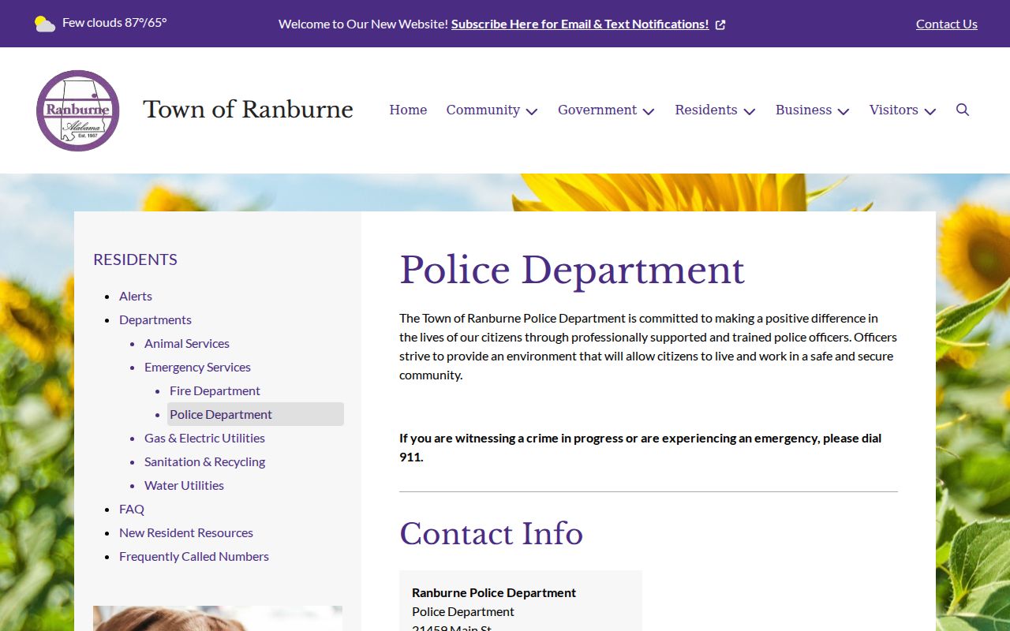Select Emergency Services in the sidebar
Screen dimensions: 1010x631
point(197,367)
